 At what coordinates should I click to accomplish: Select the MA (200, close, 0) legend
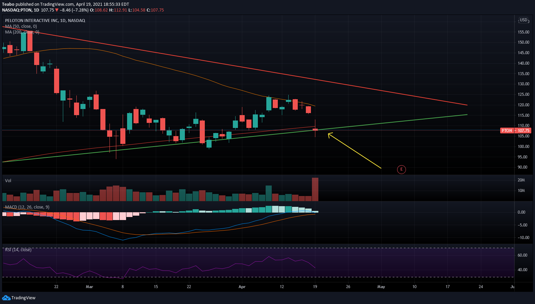[x=22, y=32]
